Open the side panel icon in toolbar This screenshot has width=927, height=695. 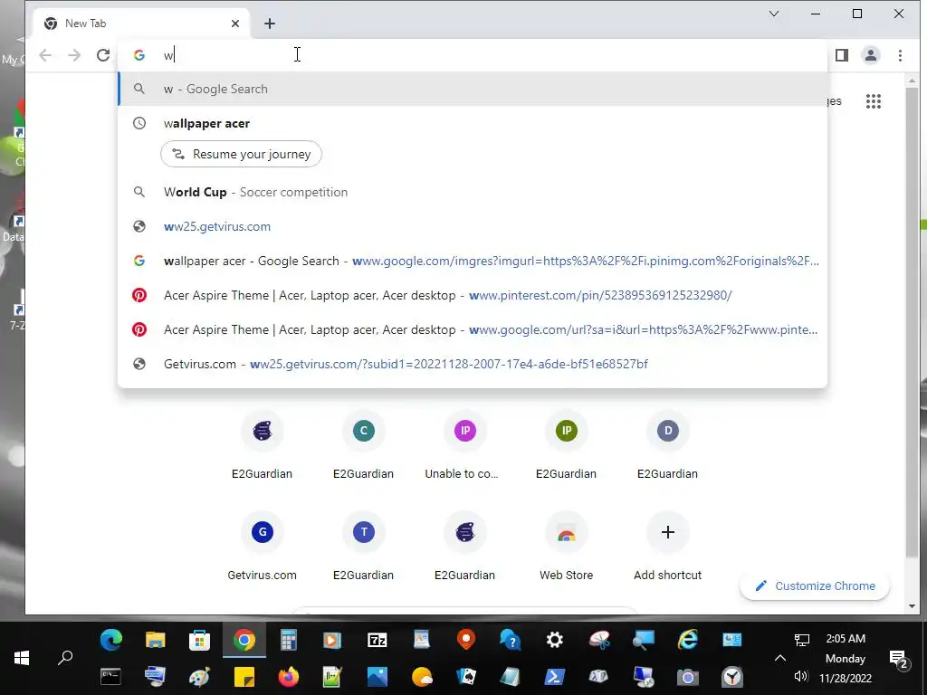pyautogui.click(x=841, y=55)
